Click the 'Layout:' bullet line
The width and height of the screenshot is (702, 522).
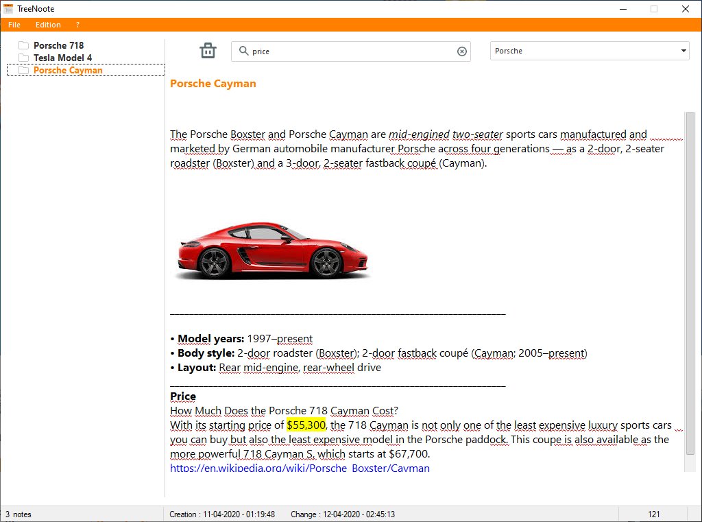pyautogui.click(x=276, y=368)
